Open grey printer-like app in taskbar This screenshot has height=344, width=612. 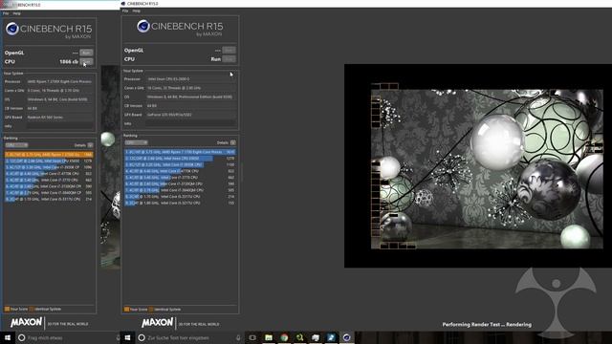(x=316, y=337)
